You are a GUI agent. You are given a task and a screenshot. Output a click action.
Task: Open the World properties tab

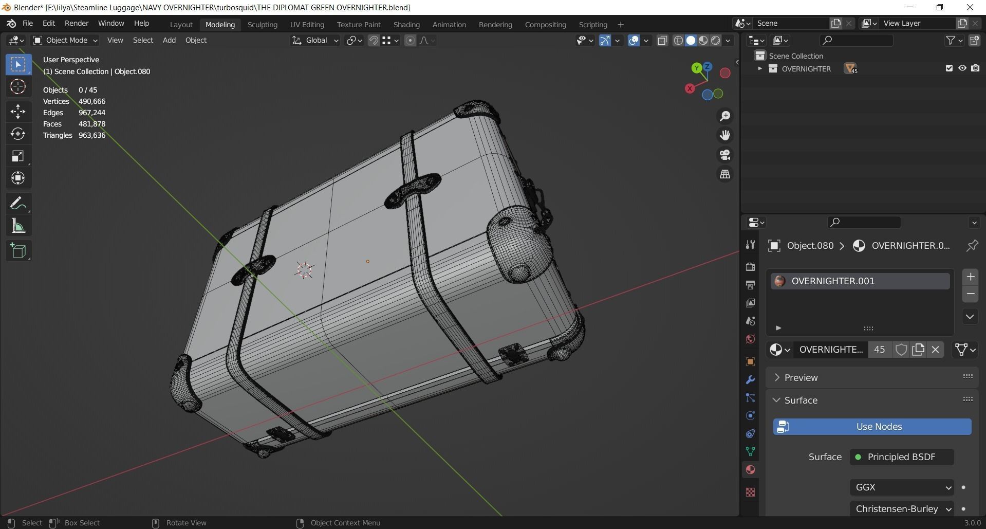coord(750,339)
